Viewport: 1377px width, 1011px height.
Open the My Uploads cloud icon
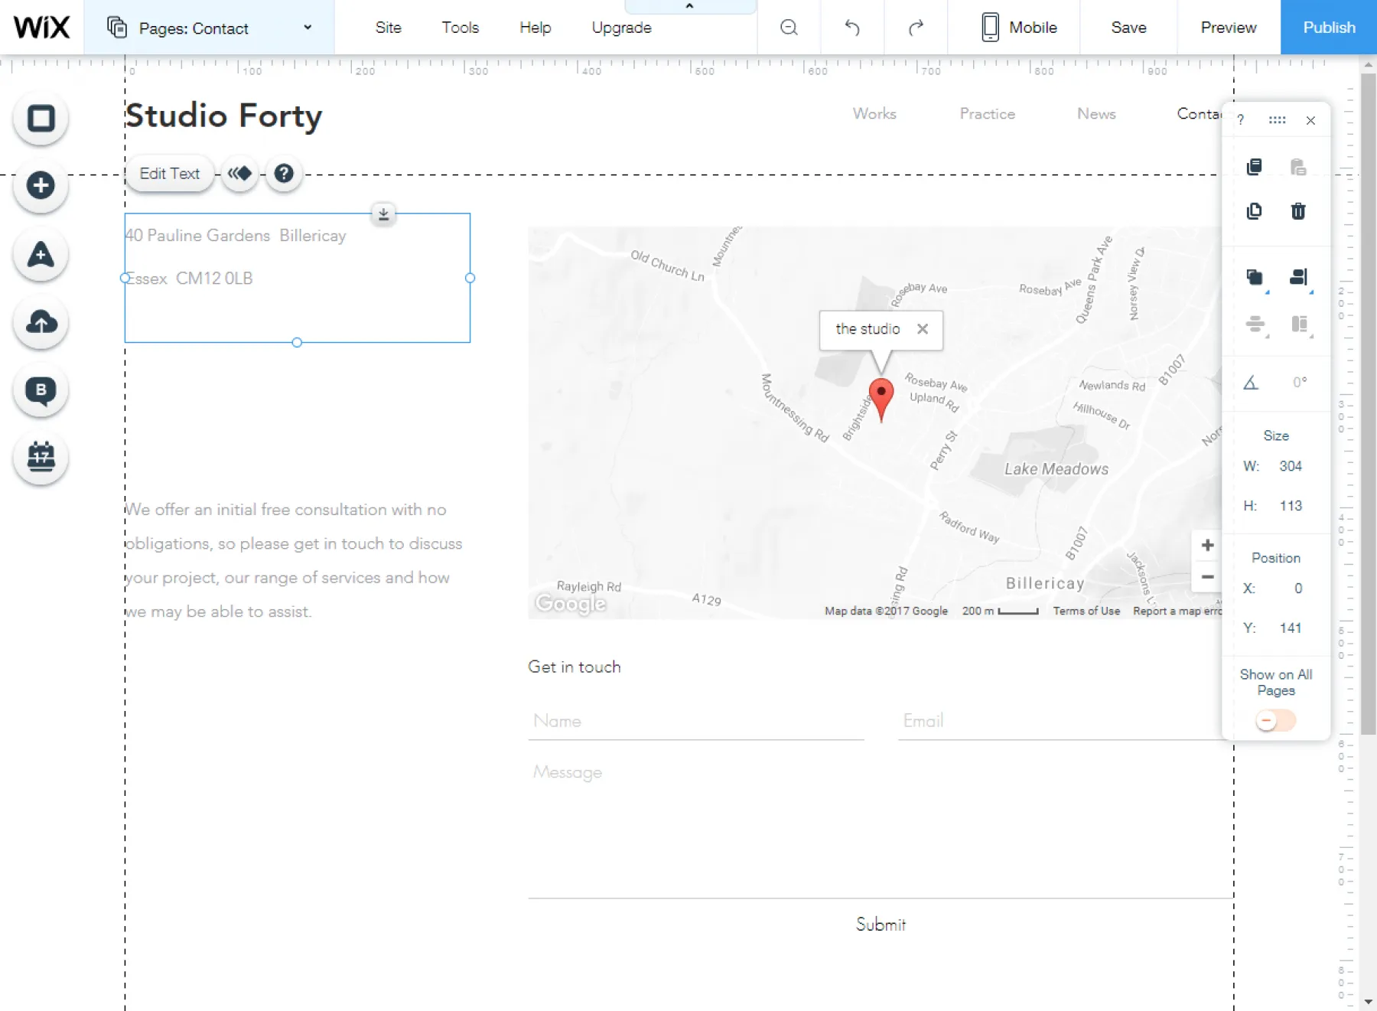pyautogui.click(x=41, y=322)
